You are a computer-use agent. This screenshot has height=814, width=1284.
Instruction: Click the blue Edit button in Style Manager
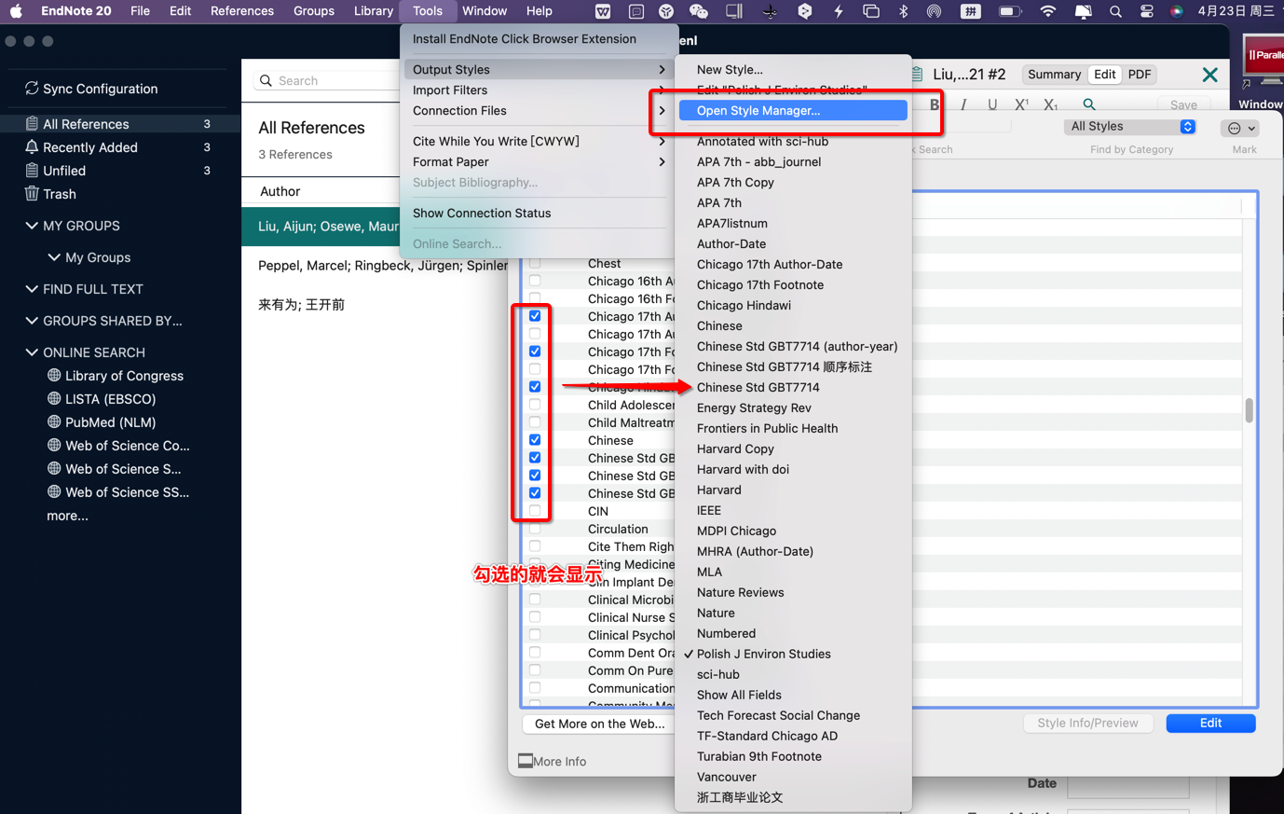[x=1210, y=723]
